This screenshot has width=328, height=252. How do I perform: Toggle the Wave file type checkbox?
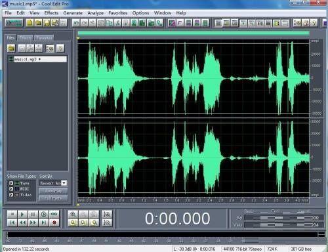11,183
